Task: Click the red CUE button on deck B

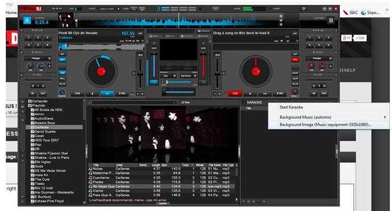Action: click(235, 94)
